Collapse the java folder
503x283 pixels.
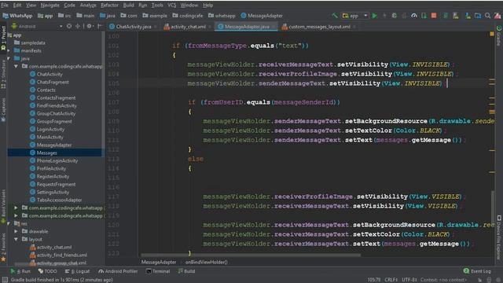[9, 58]
